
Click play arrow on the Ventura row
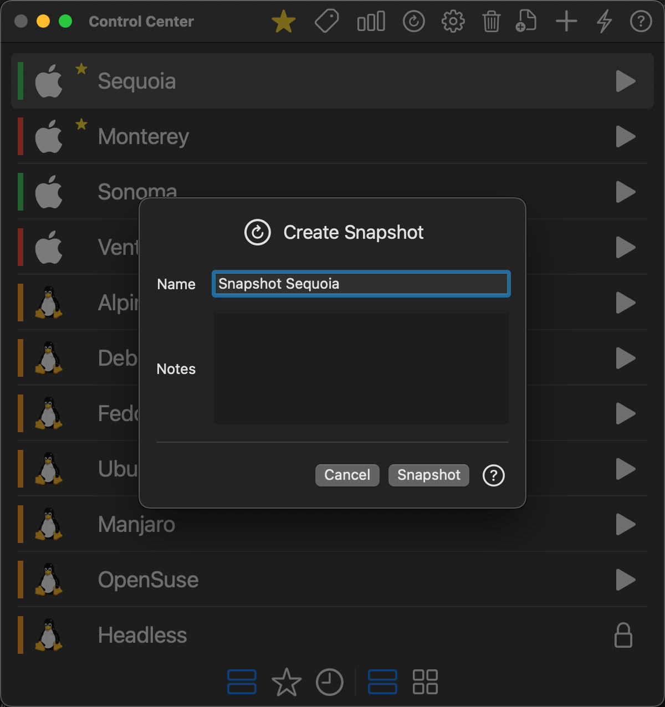tap(626, 248)
